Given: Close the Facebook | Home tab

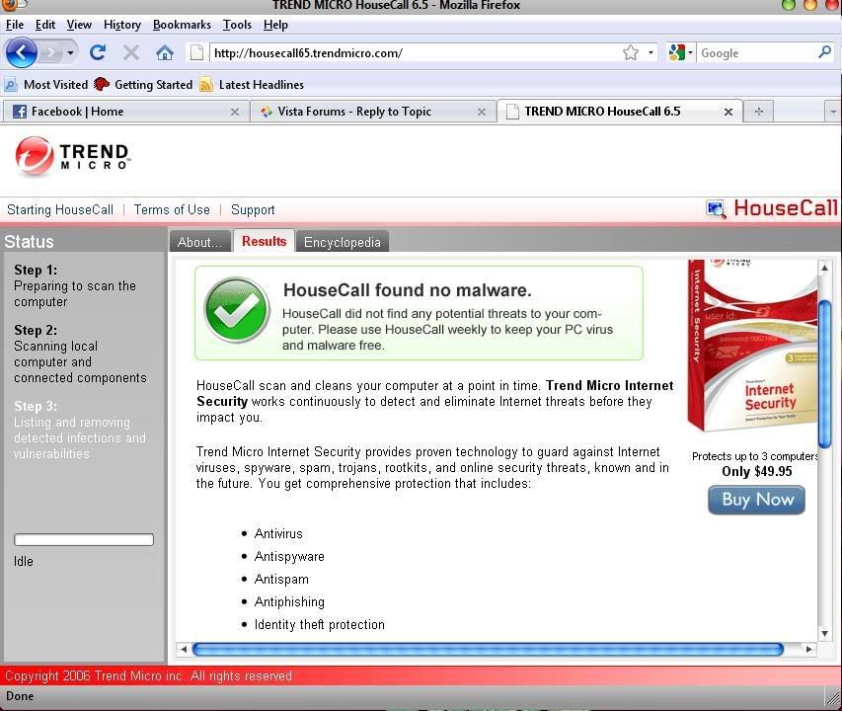Looking at the screenshot, I should click(x=235, y=112).
